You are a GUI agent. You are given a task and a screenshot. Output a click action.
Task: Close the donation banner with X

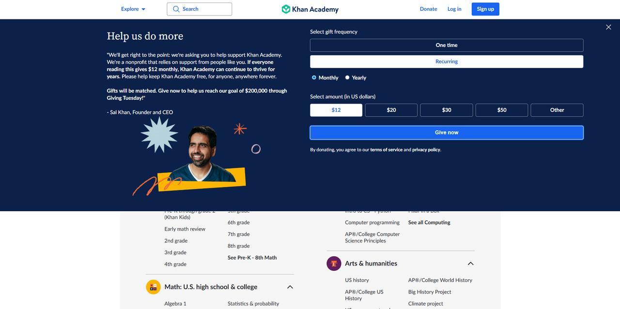click(608, 27)
